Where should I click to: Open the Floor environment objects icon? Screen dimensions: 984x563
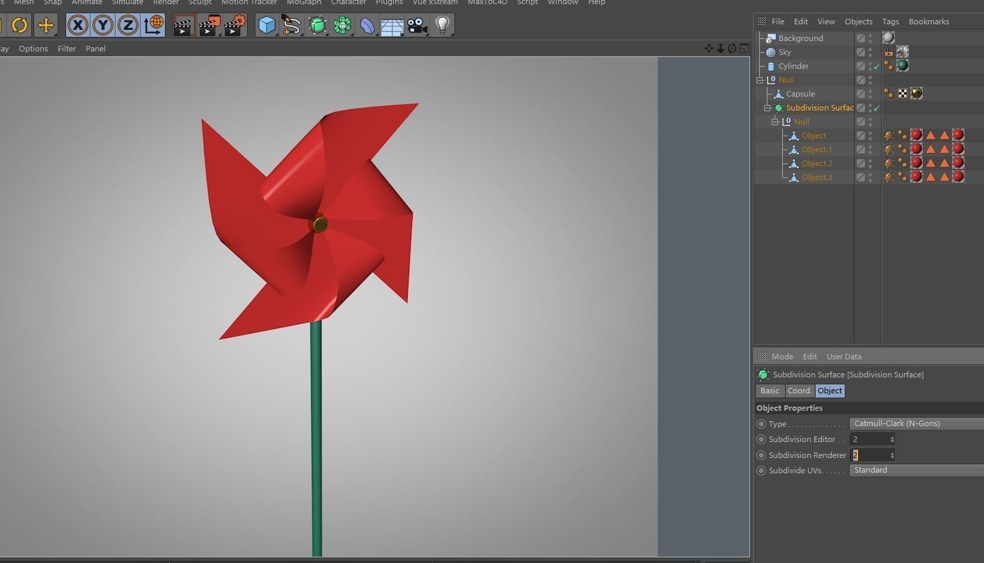tap(392, 26)
